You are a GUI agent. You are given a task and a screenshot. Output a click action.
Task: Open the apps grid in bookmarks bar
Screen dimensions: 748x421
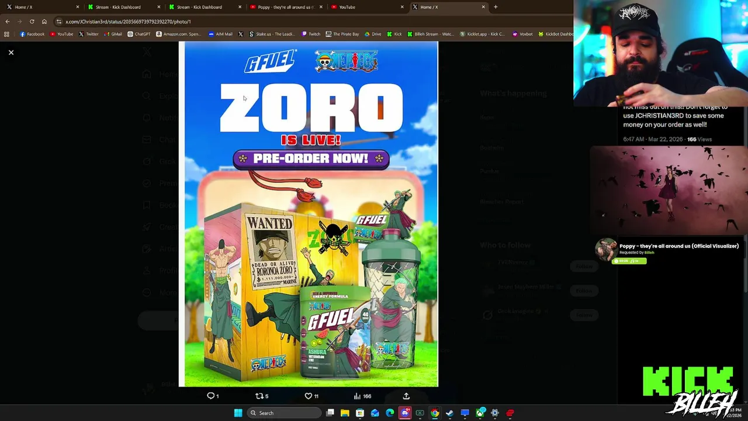[6, 34]
